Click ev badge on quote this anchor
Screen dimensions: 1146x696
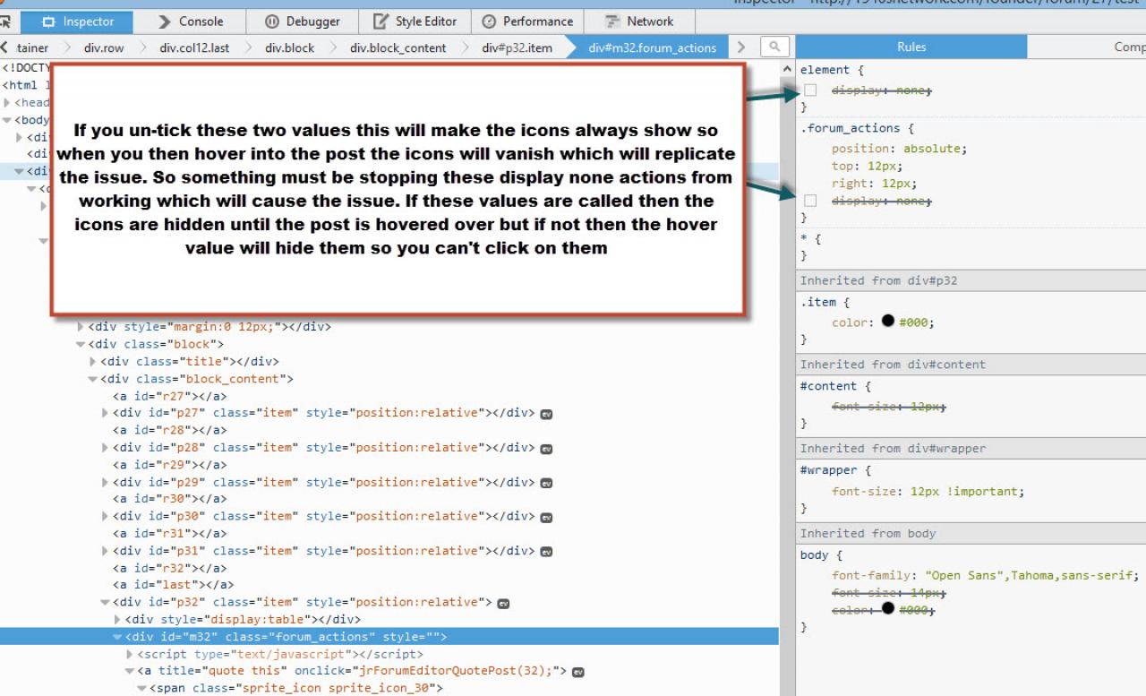(578, 672)
